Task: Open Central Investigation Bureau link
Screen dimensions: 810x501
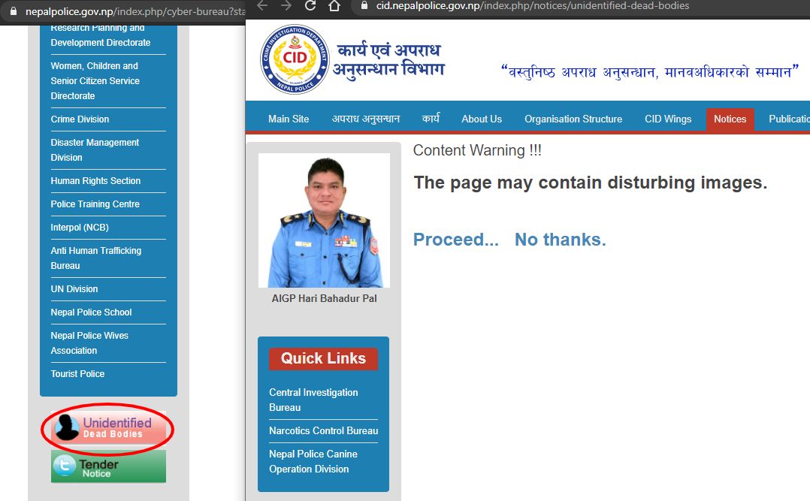Action: click(x=313, y=400)
